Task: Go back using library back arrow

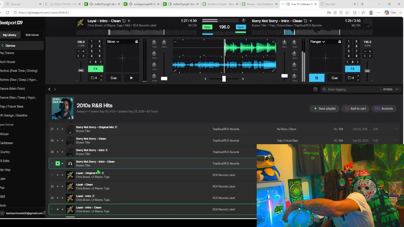Action: 49,89
